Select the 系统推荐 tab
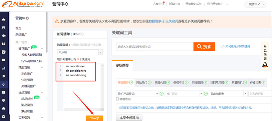 coord(122,65)
